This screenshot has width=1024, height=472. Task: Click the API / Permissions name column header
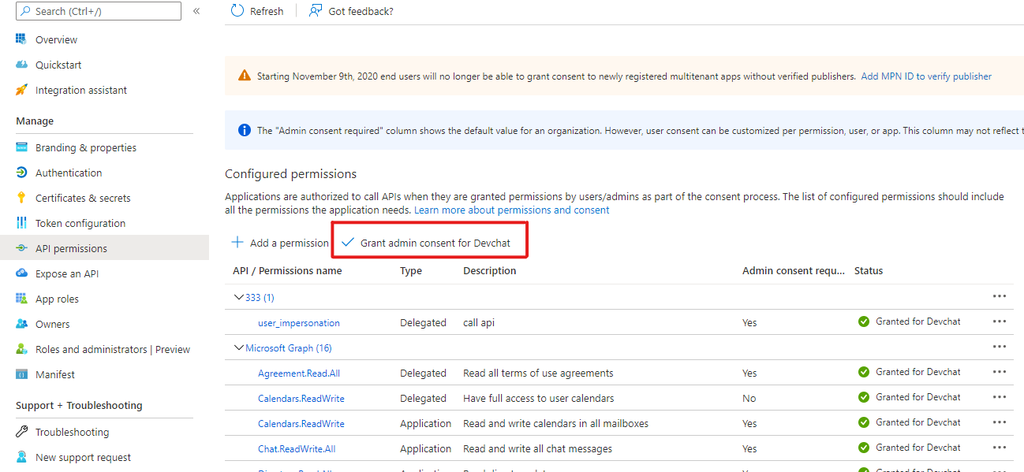click(x=287, y=270)
